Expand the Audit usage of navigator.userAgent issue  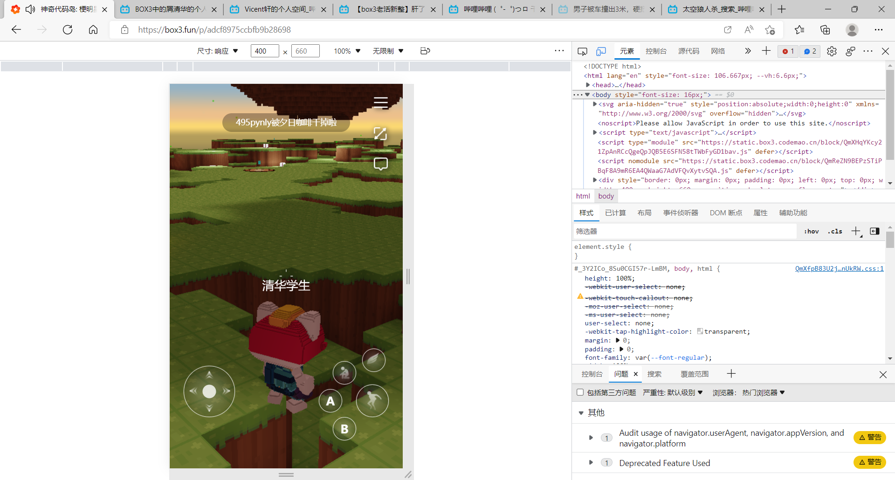click(x=591, y=438)
